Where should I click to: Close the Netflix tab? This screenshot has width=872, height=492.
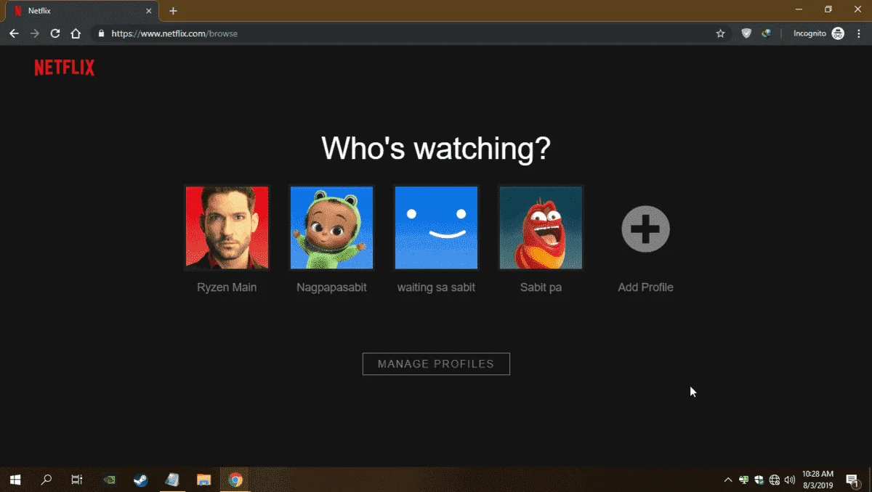[148, 11]
